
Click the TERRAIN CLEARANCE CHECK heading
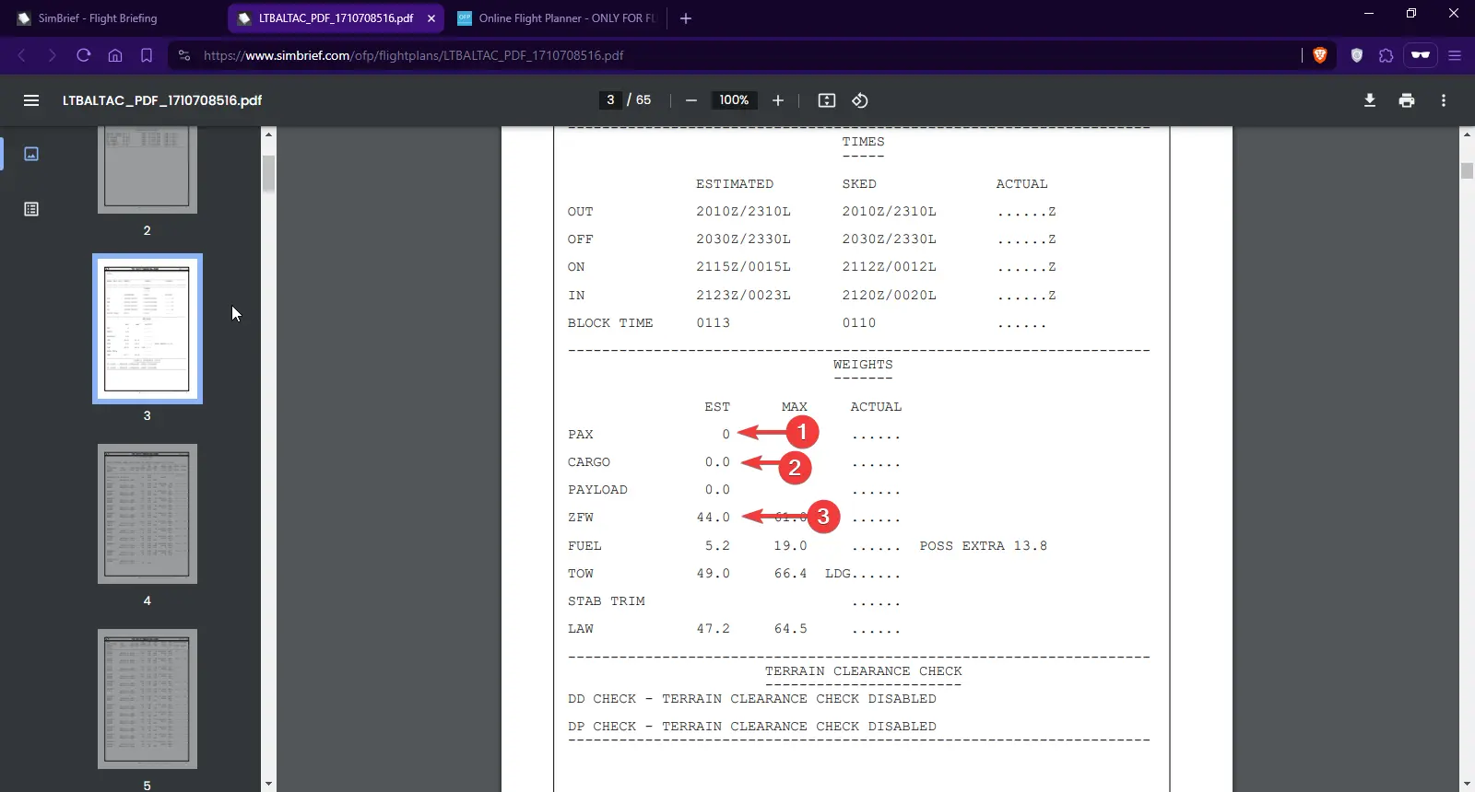coord(863,671)
